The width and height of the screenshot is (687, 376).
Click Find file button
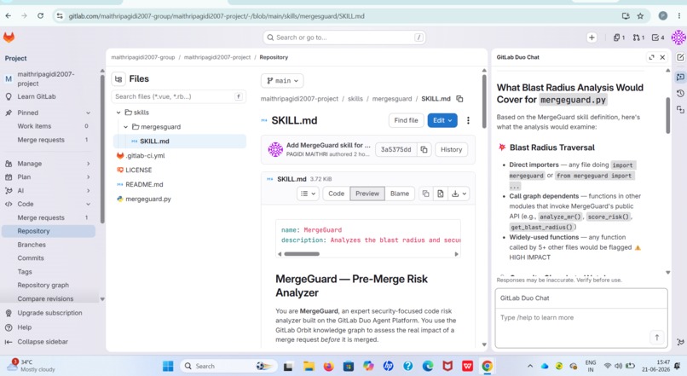[406, 120]
